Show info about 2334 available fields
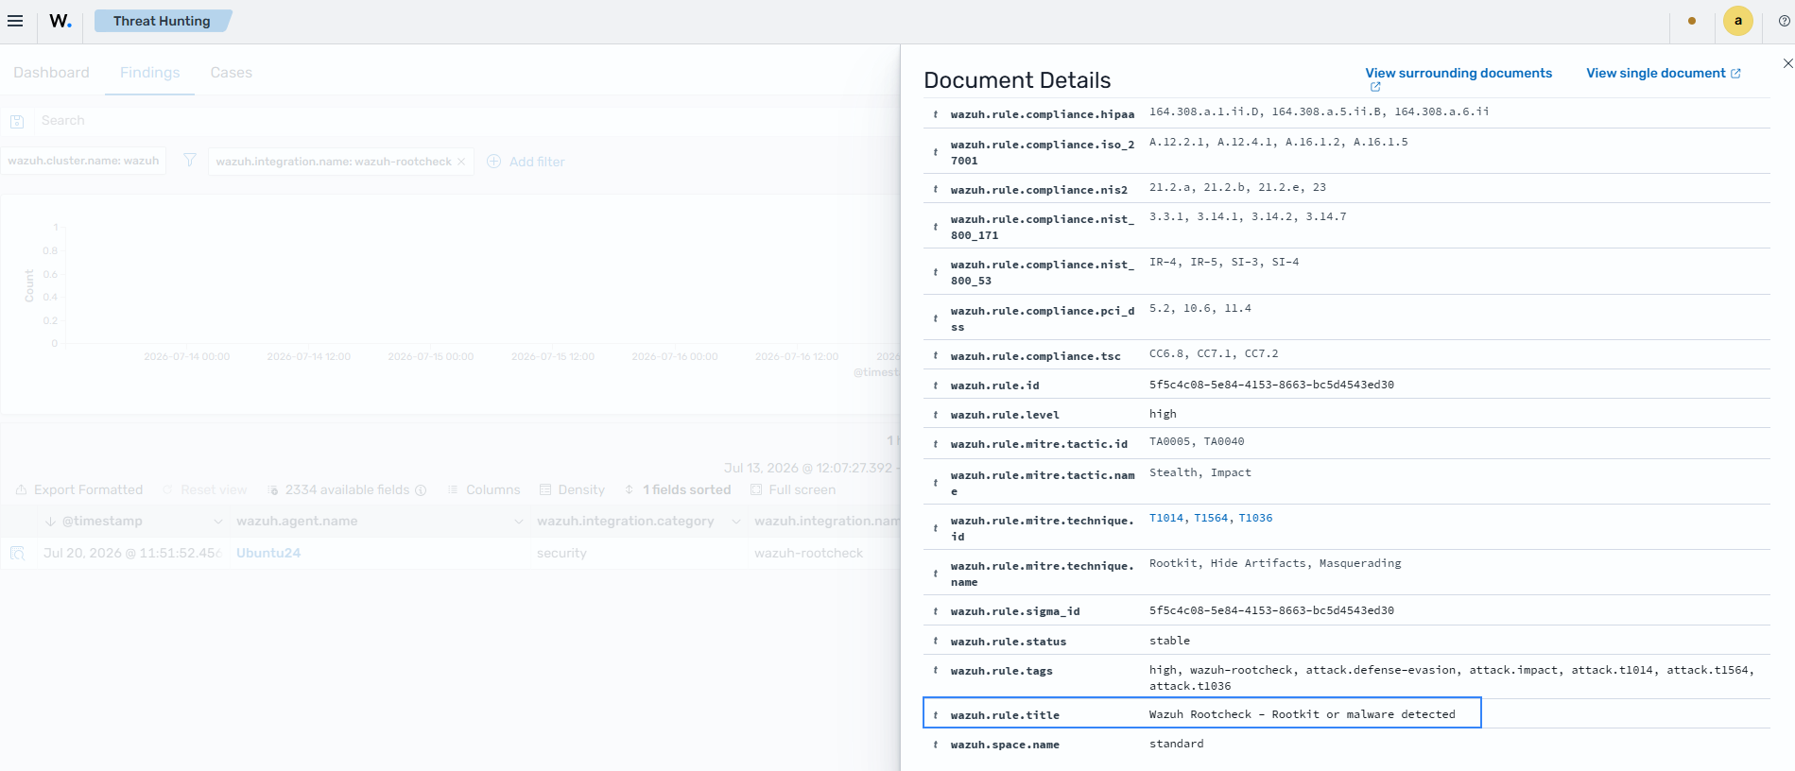1795x771 pixels. (421, 490)
